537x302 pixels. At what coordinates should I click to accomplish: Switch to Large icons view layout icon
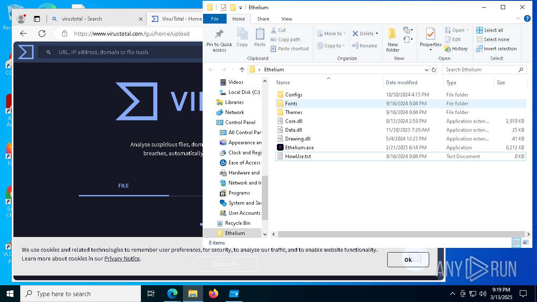point(526,243)
